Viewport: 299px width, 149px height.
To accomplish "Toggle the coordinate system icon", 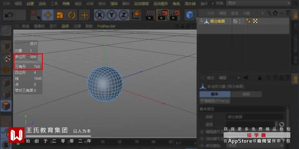I will coord(136,15).
